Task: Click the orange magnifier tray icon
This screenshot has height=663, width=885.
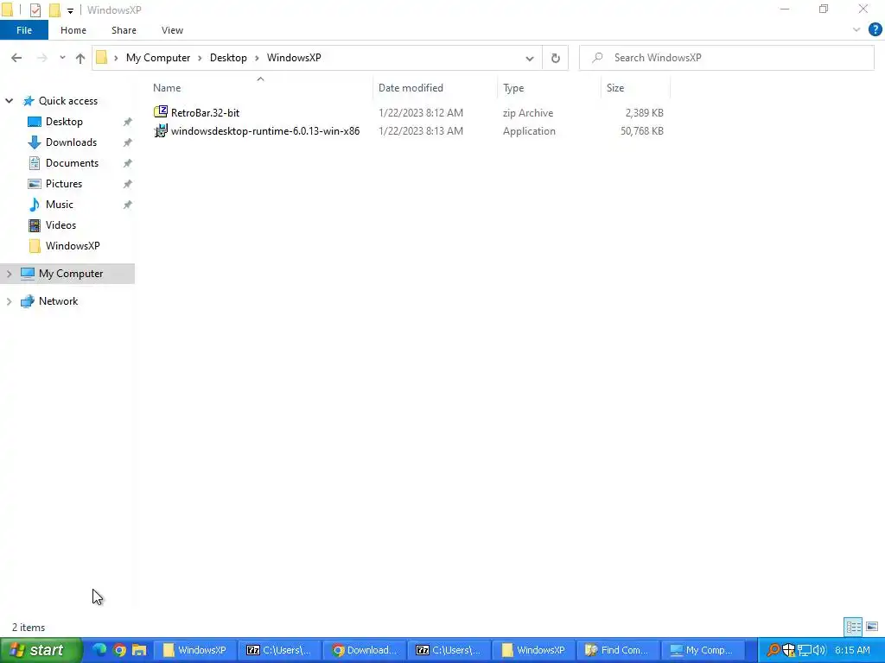Action: point(774,650)
